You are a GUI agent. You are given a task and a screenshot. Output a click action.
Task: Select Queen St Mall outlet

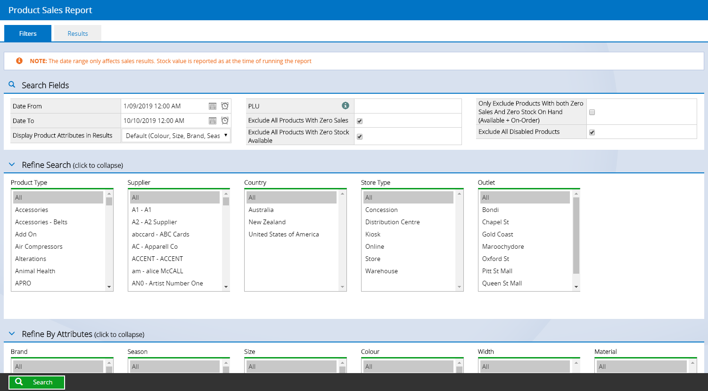[x=525, y=283]
